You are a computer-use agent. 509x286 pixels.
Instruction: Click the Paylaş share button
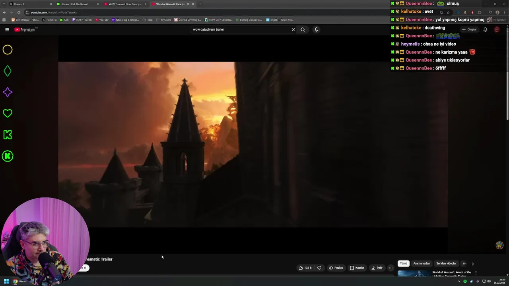click(336, 268)
